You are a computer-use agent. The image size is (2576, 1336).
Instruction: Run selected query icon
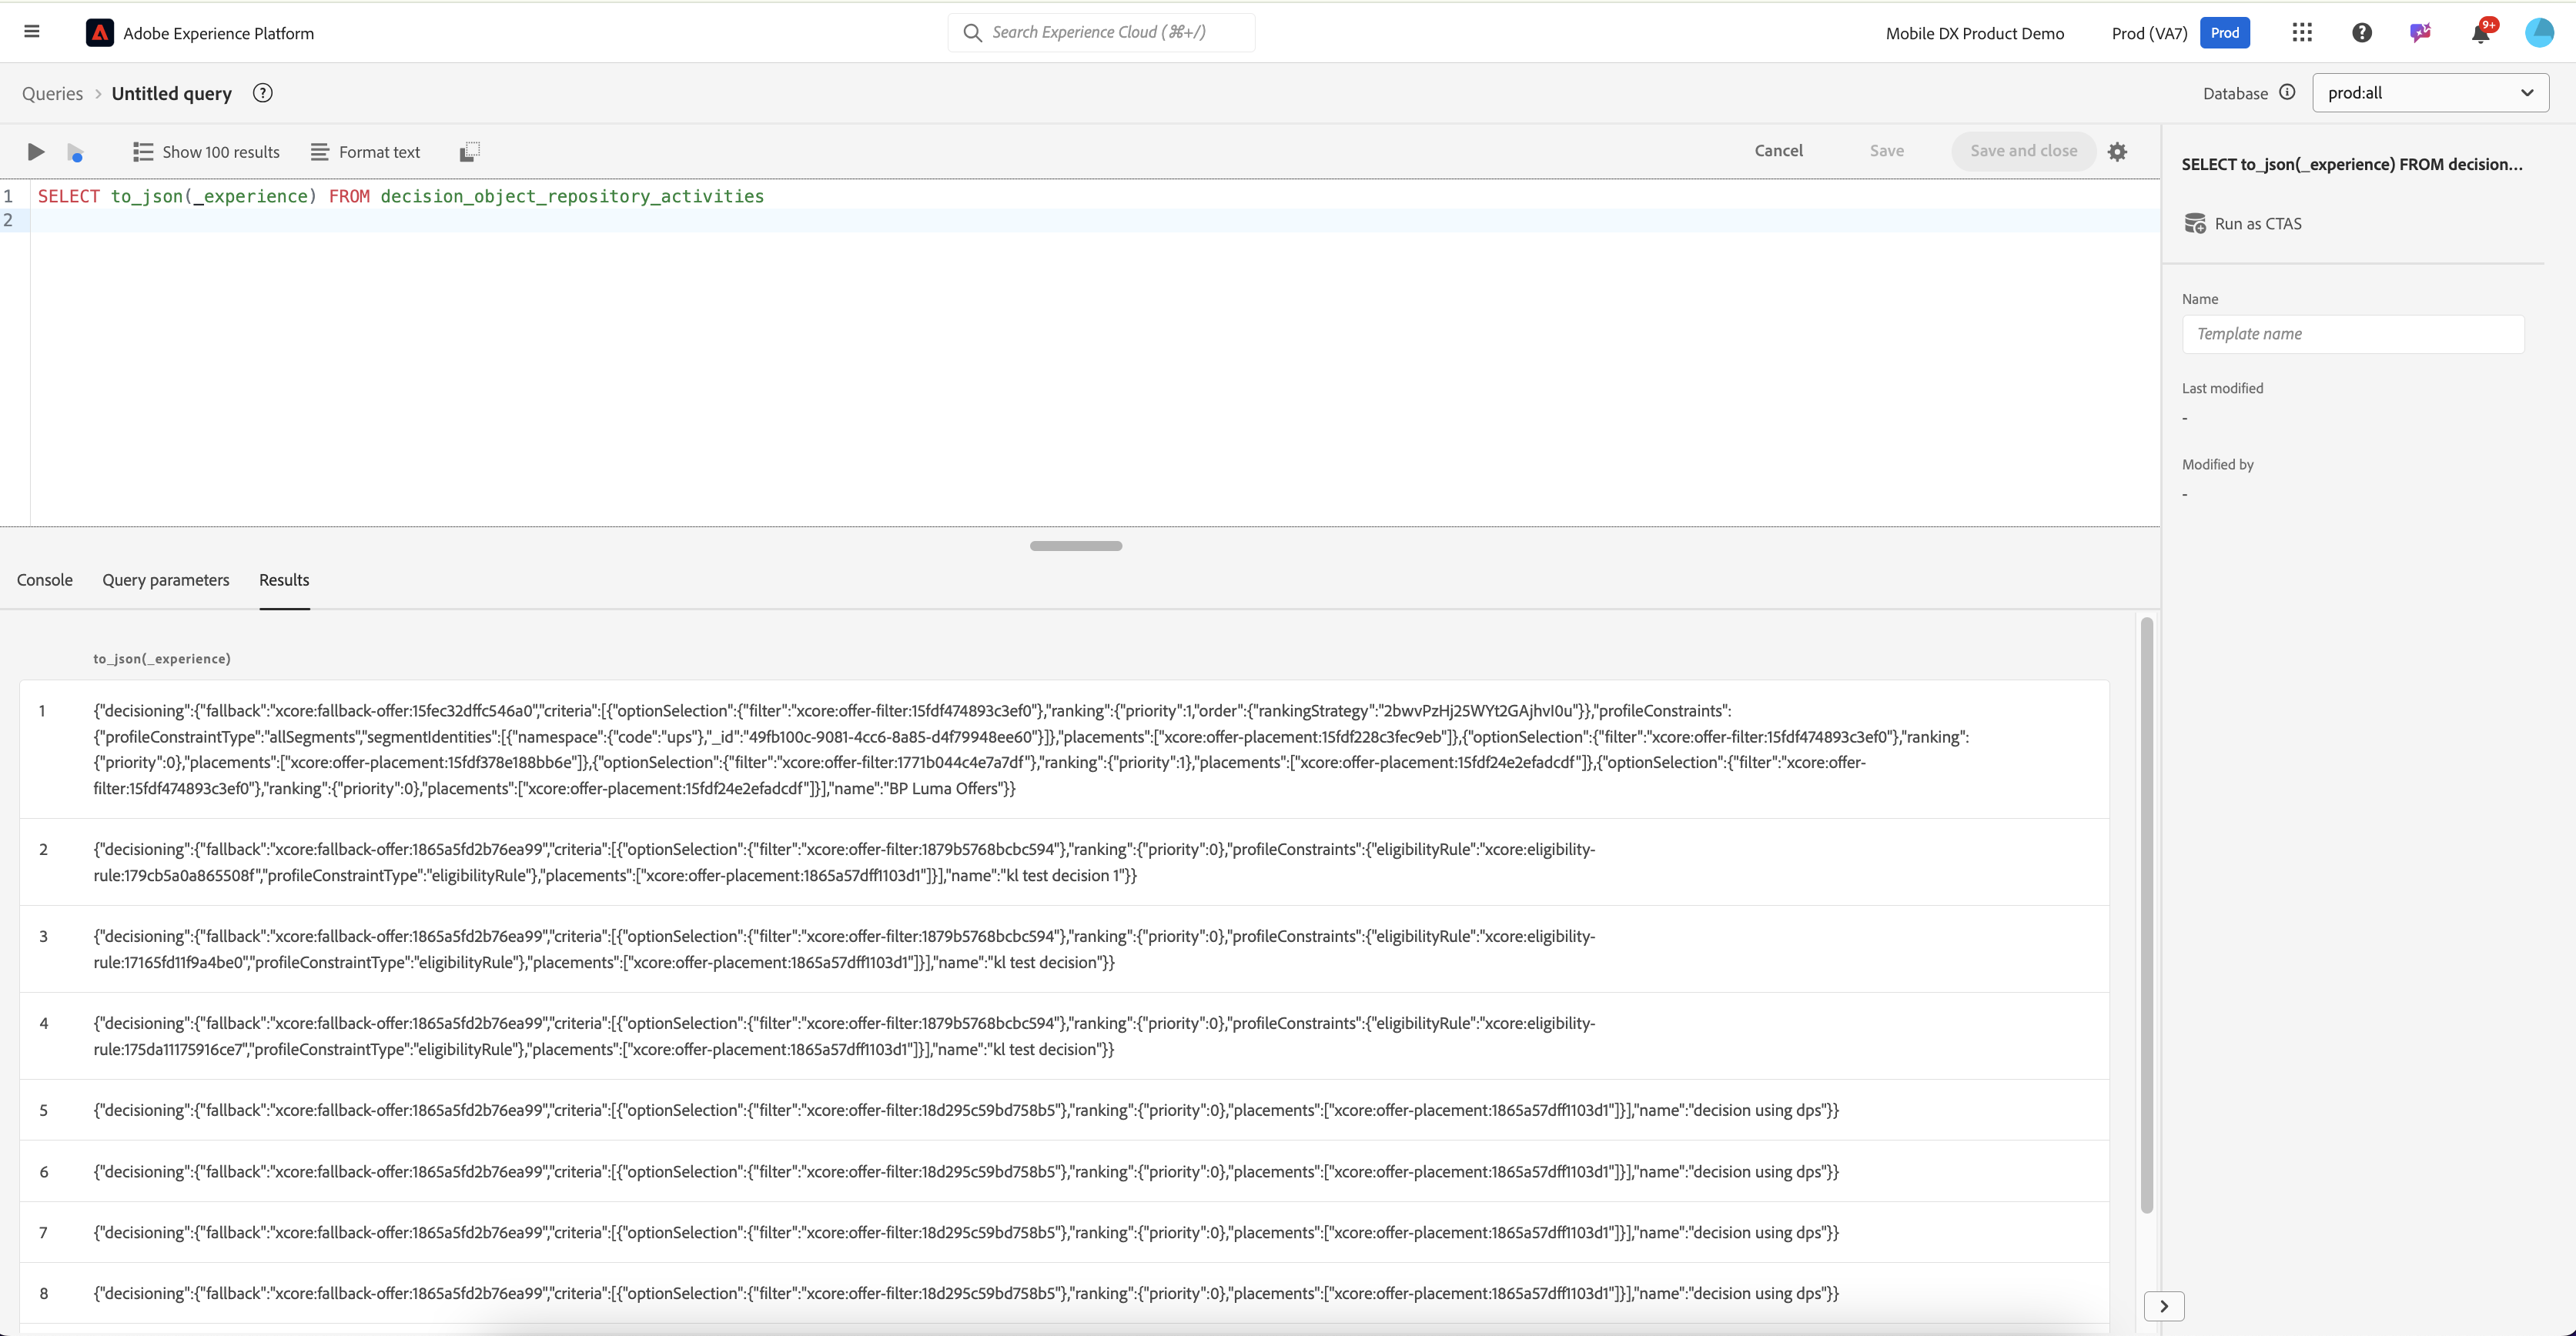point(75,152)
